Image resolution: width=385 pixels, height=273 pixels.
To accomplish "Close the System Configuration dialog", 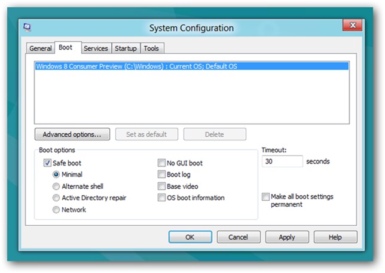I will click(x=352, y=25).
